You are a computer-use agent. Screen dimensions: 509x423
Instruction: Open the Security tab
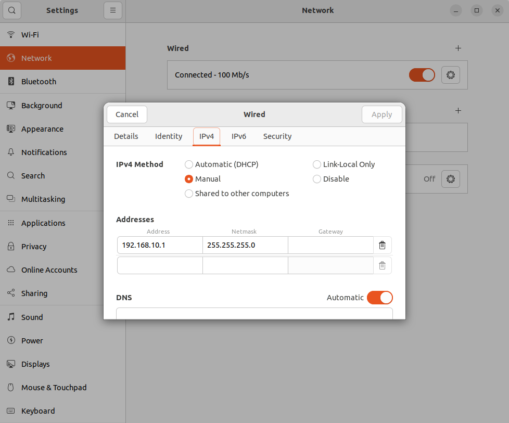[x=277, y=136]
